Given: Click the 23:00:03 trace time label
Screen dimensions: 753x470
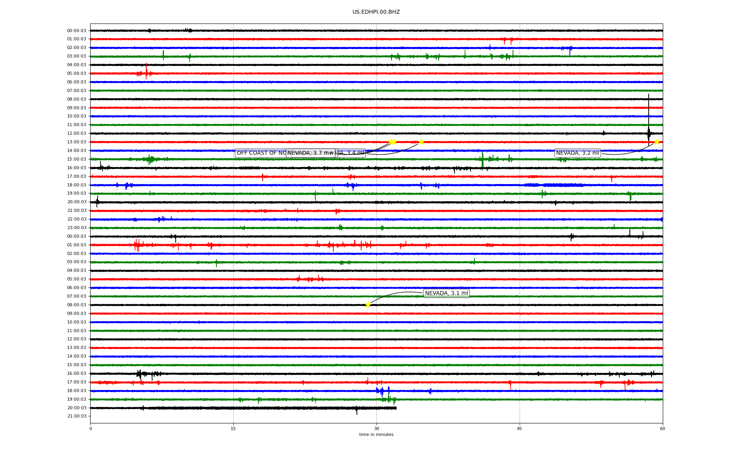Looking at the screenshot, I should click(x=77, y=228).
